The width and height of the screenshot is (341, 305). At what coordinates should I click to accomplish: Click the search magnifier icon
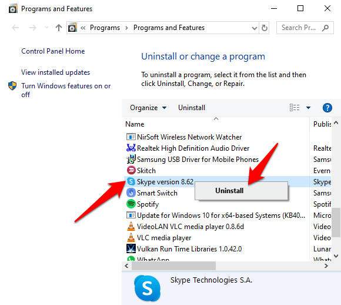pyautogui.click(x=325, y=28)
